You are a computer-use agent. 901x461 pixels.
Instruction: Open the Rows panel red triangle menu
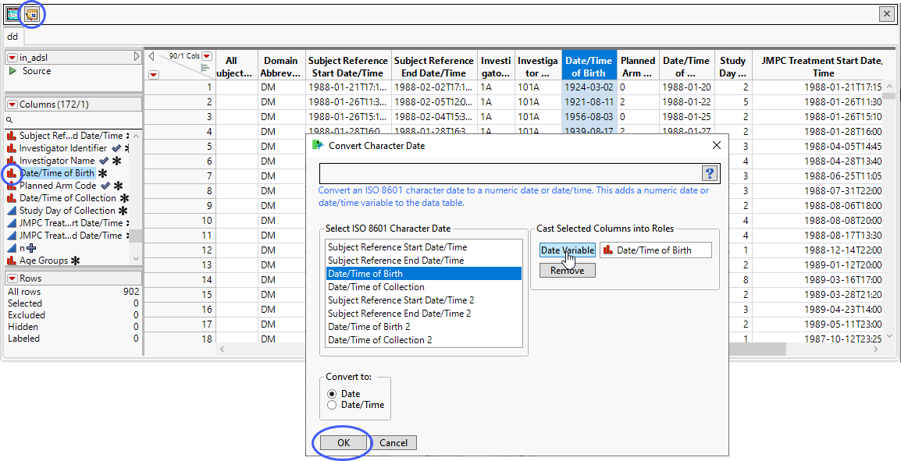click(12, 278)
